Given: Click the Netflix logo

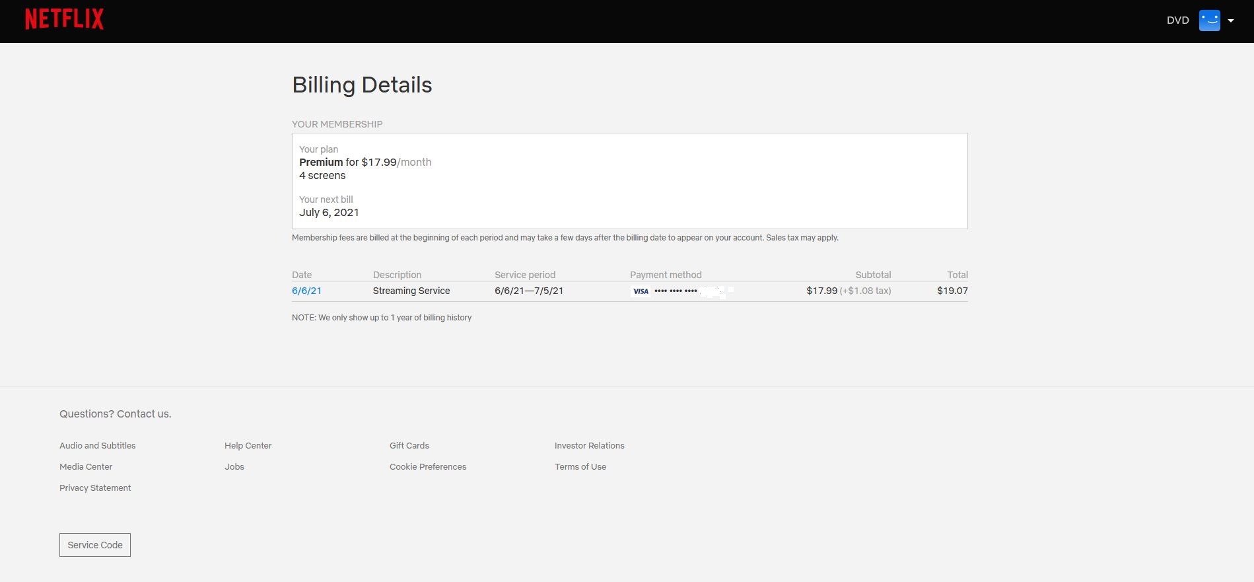Looking at the screenshot, I should pos(64,19).
